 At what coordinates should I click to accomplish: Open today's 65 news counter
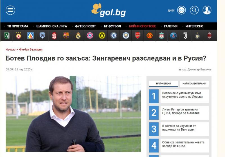181,10
